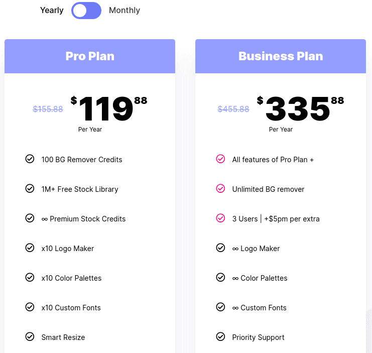Click the infinity Color Palettes feature text
372x353 pixels.
point(260,278)
